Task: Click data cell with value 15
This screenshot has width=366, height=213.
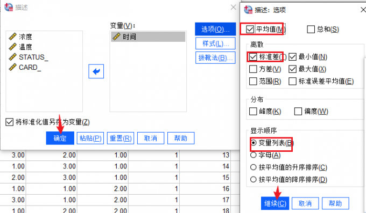Action: pyautogui.click(x=205, y=178)
